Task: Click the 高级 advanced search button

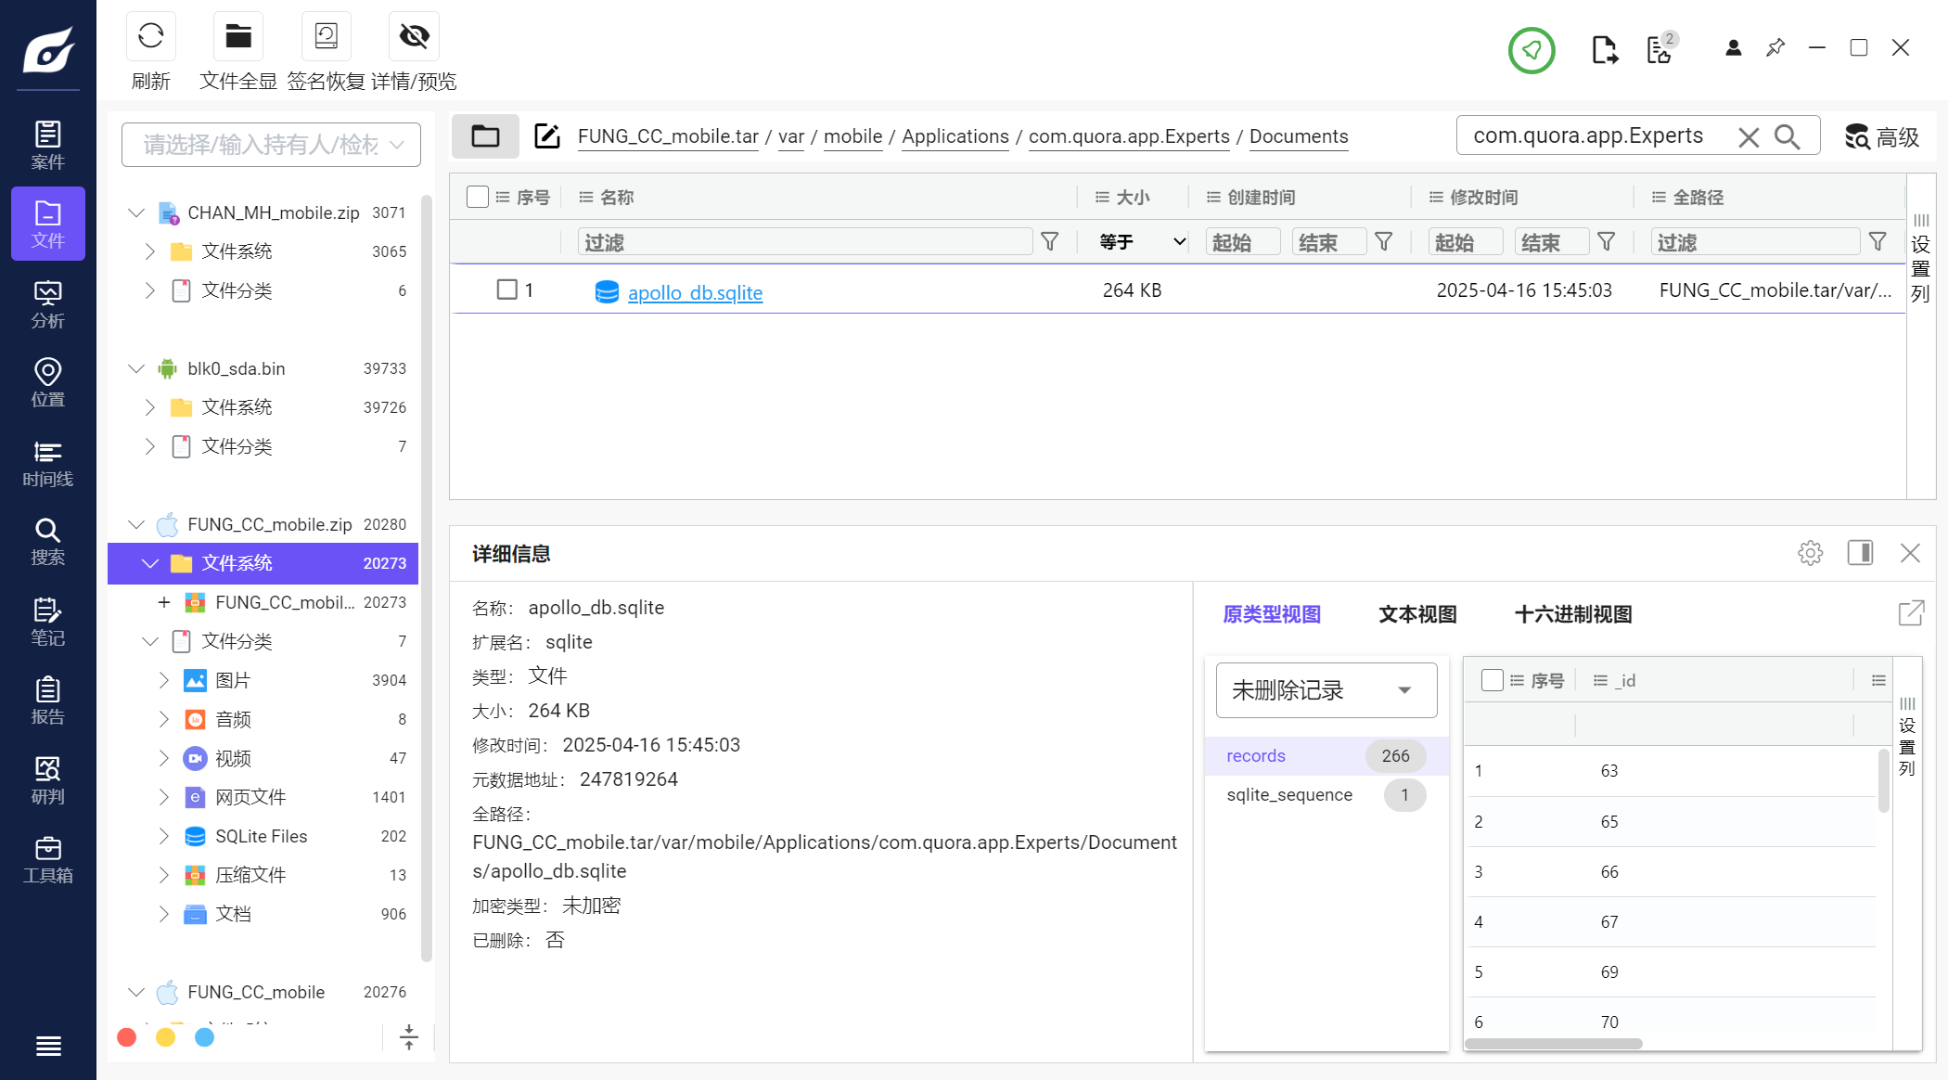Action: (1881, 137)
